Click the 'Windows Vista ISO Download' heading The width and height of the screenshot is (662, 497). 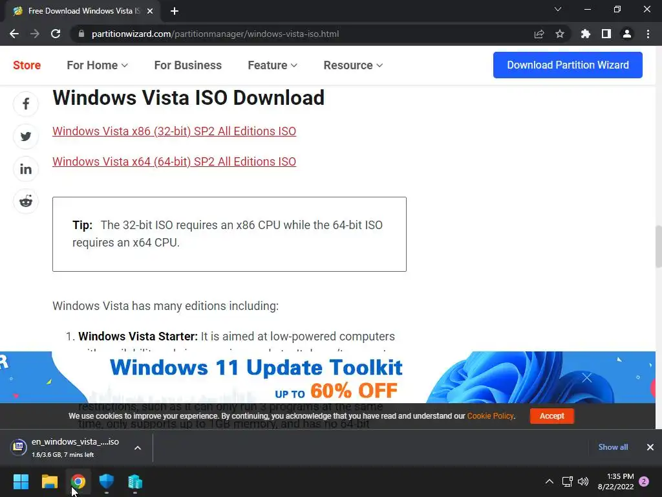pyautogui.click(x=188, y=98)
